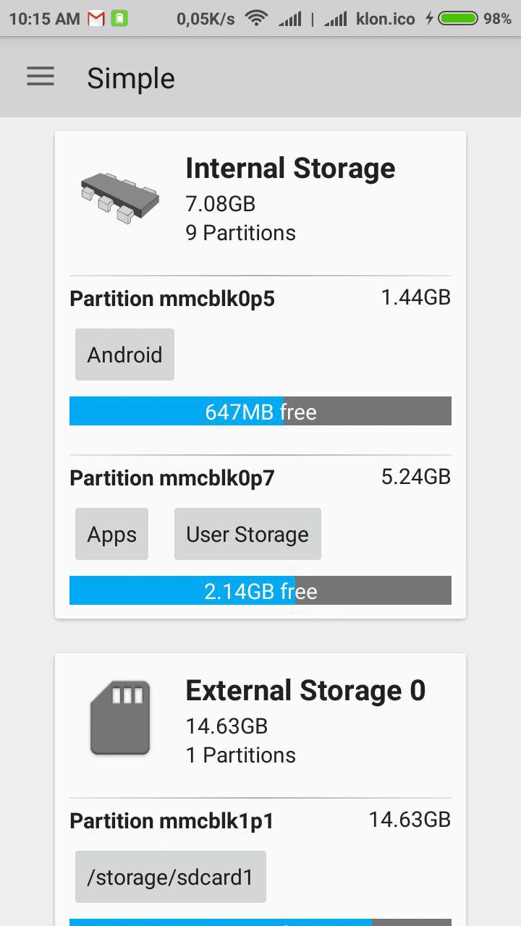Tap the battery level indicator showing 98%
The image size is (521, 926).
(x=459, y=19)
